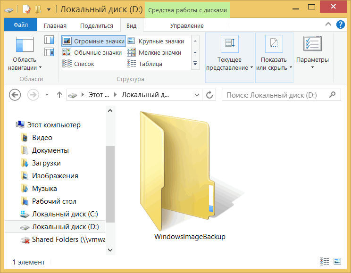Image resolution: width=351 pixels, height=273 pixels.
Task: Click 1 элемент status text
Action: [29, 262]
